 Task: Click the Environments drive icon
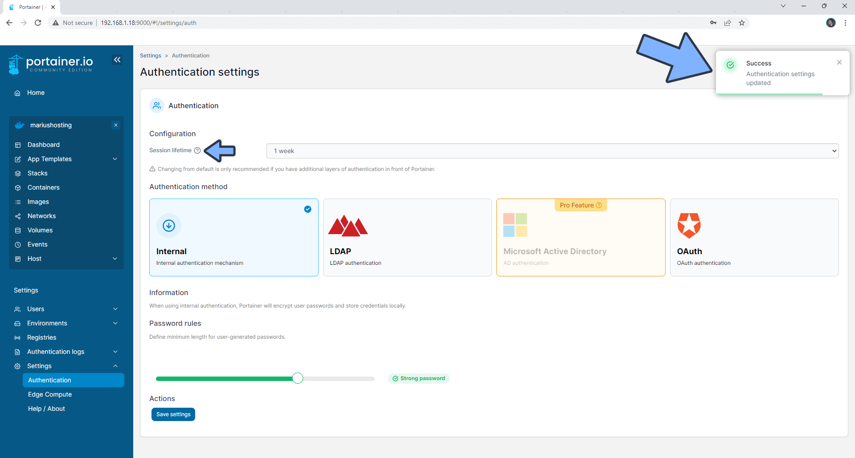(x=17, y=324)
